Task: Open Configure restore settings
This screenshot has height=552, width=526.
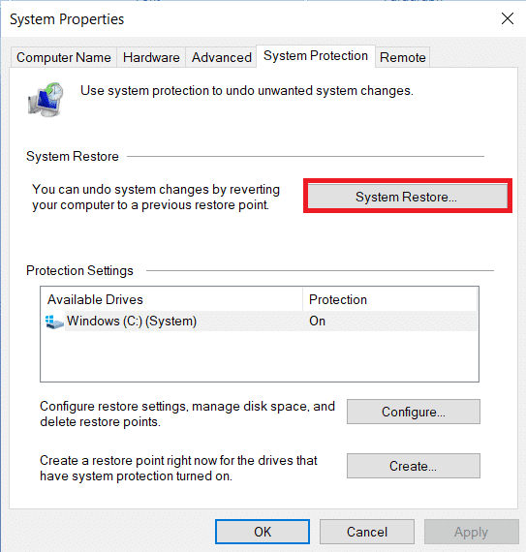Action: point(414,412)
